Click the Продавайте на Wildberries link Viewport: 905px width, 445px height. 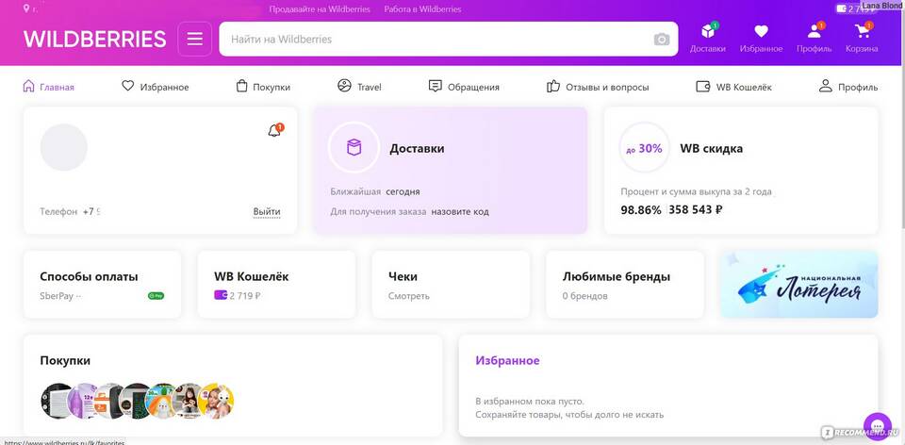(319, 8)
